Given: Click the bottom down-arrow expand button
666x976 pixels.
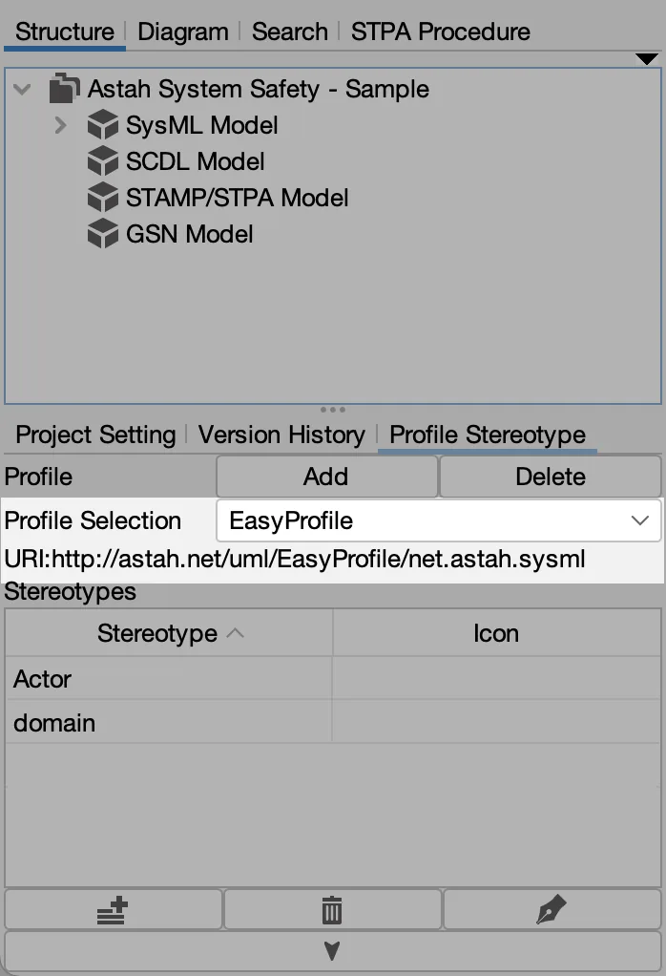Looking at the screenshot, I should pos(332,950).
